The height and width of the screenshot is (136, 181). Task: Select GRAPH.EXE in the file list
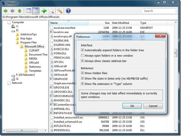(x=61, y=79)
